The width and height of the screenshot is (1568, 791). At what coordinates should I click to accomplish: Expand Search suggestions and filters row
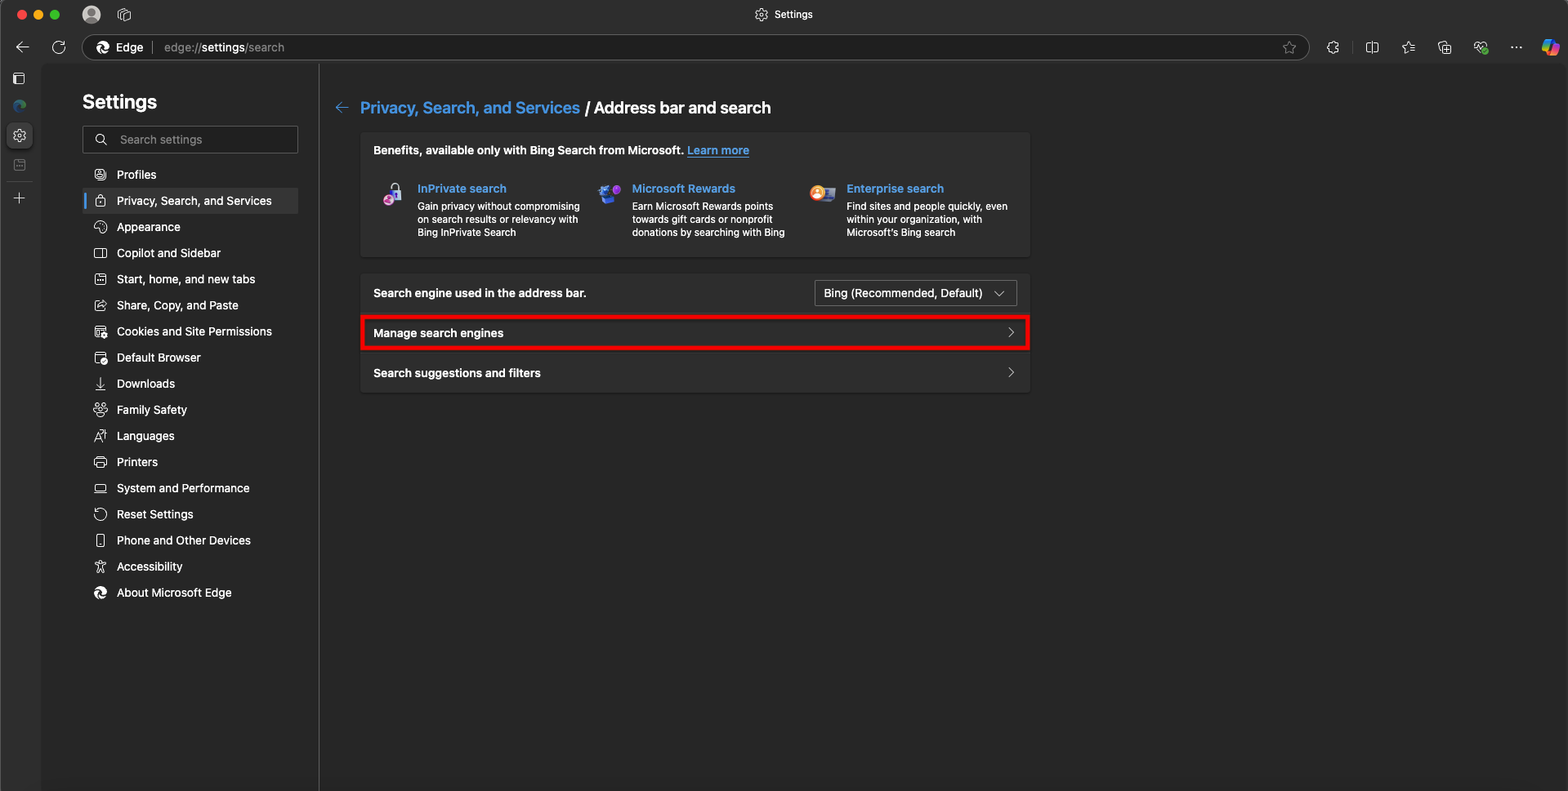695,373
